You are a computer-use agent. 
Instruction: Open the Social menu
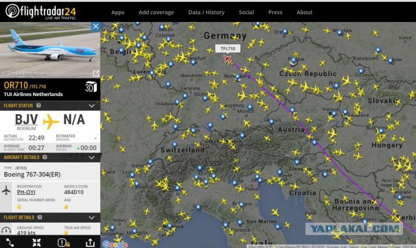(246, 12)
